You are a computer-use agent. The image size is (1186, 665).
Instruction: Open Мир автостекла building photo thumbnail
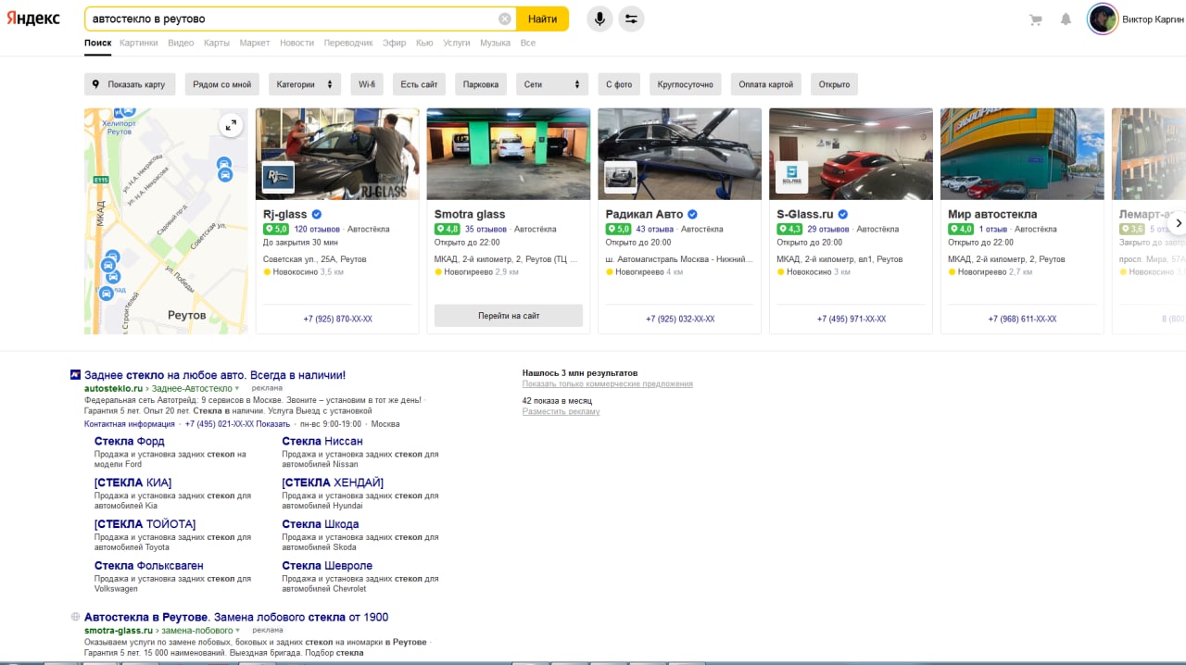click(x=1022, y=154)
